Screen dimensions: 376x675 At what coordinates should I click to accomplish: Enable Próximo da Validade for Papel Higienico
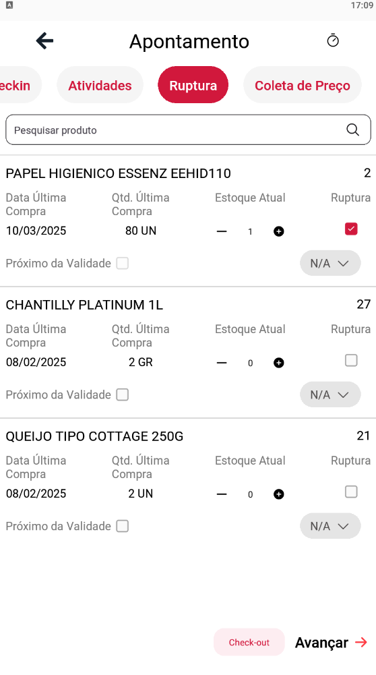coord(123,263)
